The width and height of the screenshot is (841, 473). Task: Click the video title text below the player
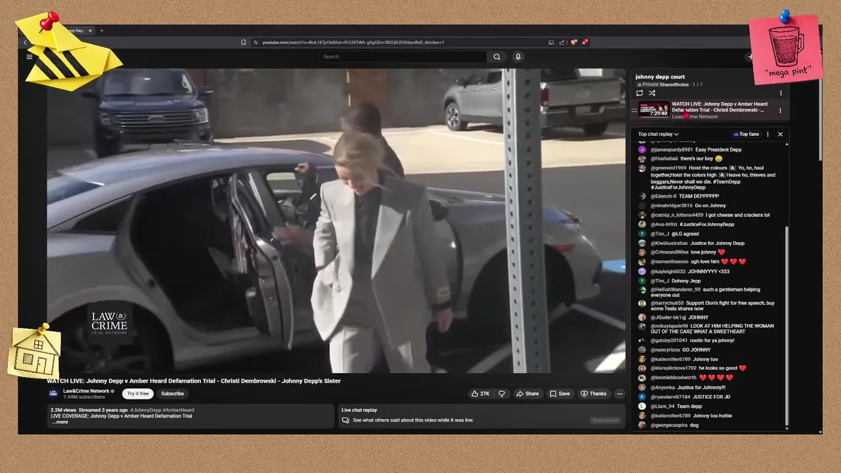(194, 381)
